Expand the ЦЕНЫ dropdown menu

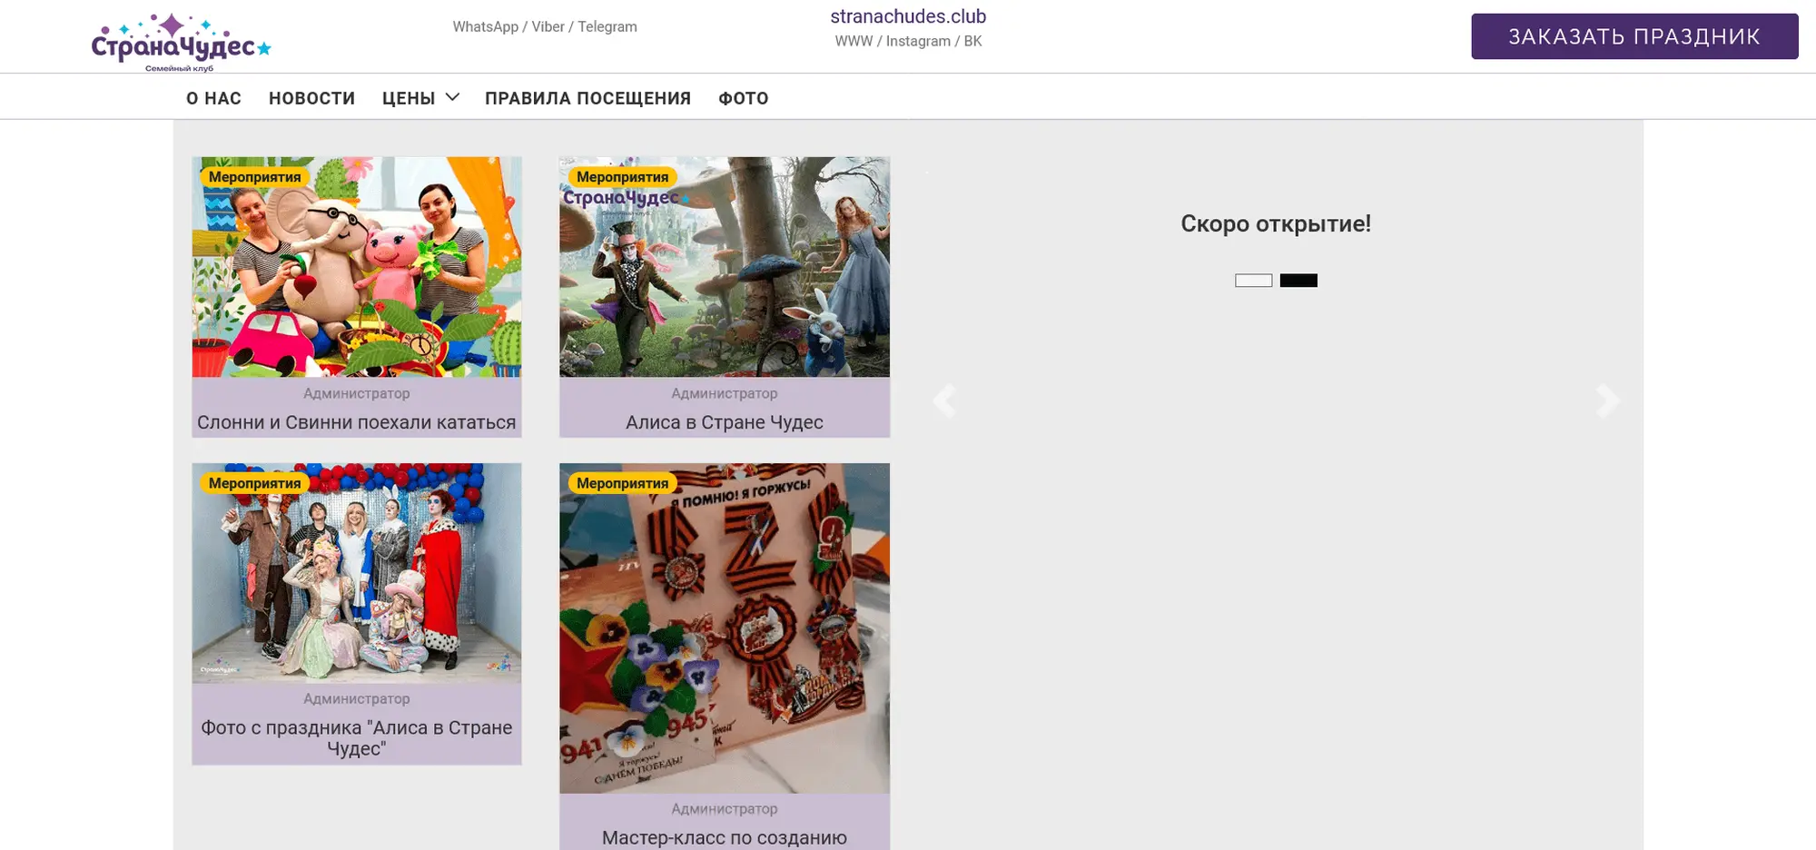[x=420, y=98]
